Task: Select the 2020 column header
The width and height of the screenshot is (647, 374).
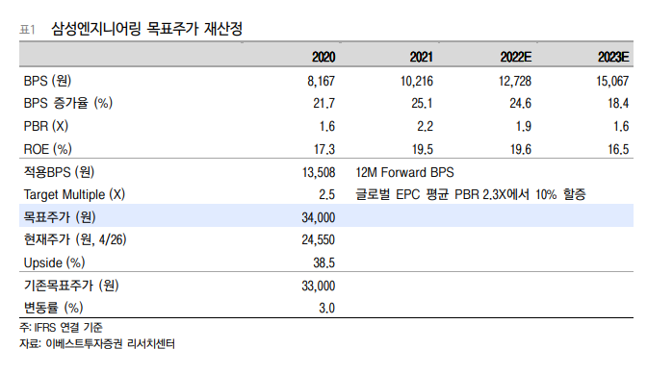Action: 323,57
